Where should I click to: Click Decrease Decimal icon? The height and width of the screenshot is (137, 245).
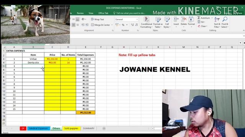(136, 25)
